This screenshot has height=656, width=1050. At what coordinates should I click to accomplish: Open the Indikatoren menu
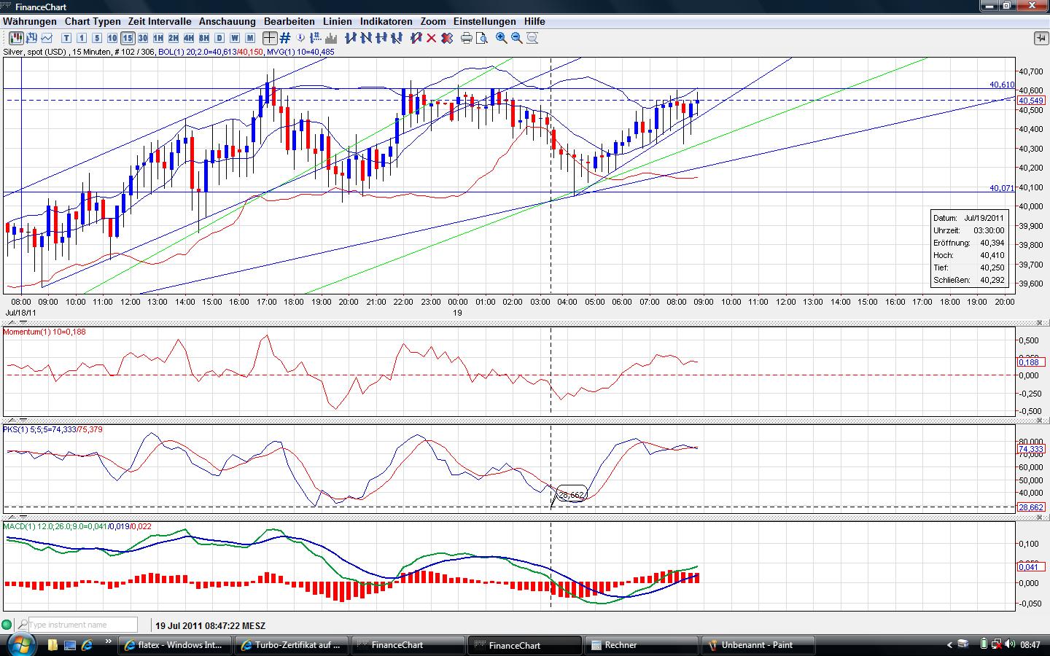(386, 21)
